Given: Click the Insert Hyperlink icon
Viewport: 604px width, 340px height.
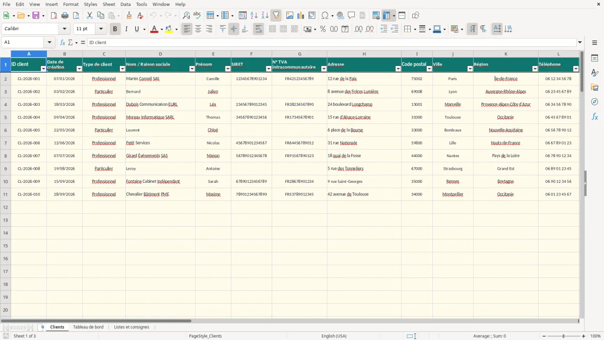Looking at the screenshot, I should (x=340, y=16).
